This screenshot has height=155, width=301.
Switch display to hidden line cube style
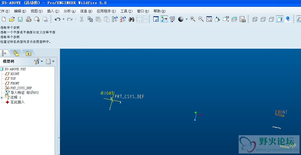tap(263, 19)
